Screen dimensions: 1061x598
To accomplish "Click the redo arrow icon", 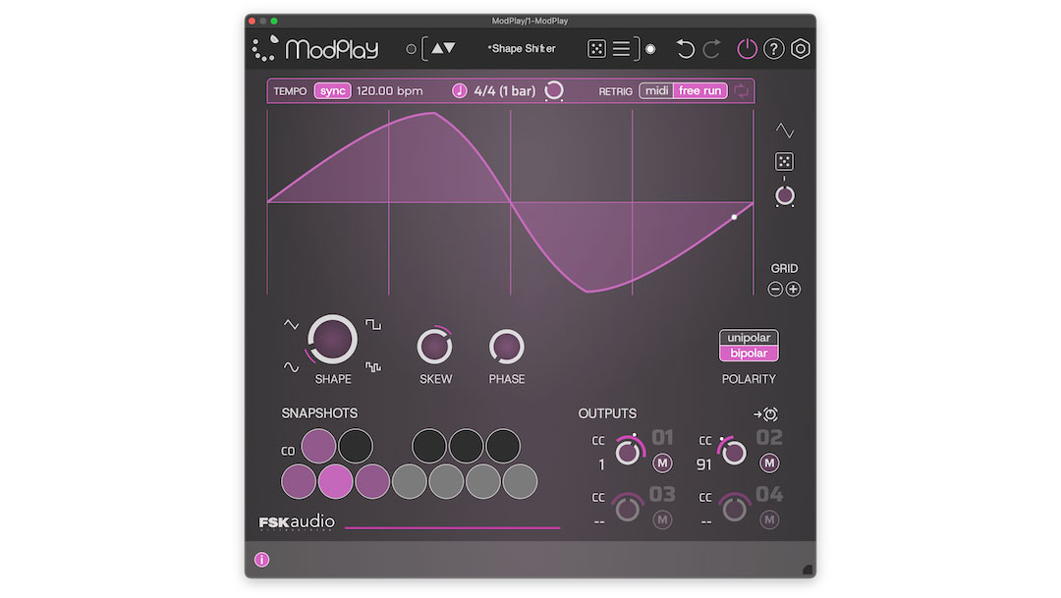I will [712, 49].
